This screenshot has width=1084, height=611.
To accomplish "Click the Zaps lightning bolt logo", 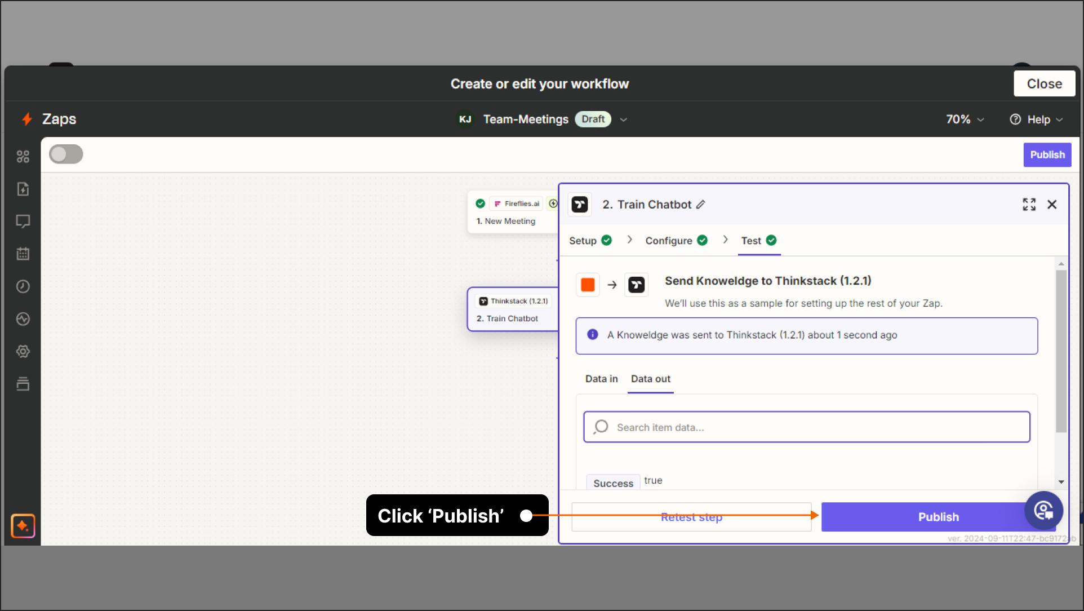I will click(26, 119).
